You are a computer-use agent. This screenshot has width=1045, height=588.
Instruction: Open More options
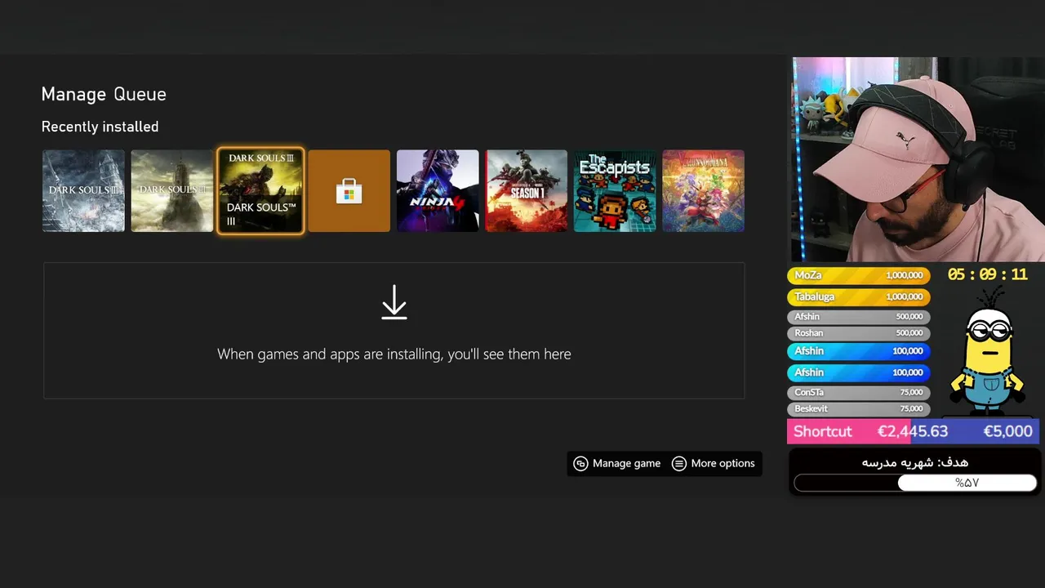coord(713,463)
